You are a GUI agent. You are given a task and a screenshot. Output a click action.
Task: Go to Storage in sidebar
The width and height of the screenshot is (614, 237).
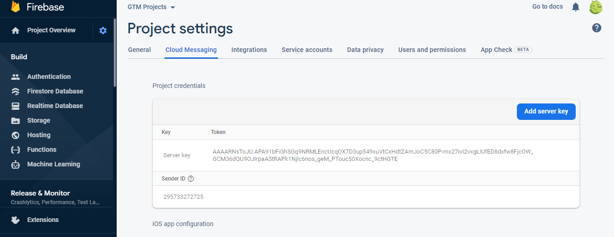tap(39, 120)
